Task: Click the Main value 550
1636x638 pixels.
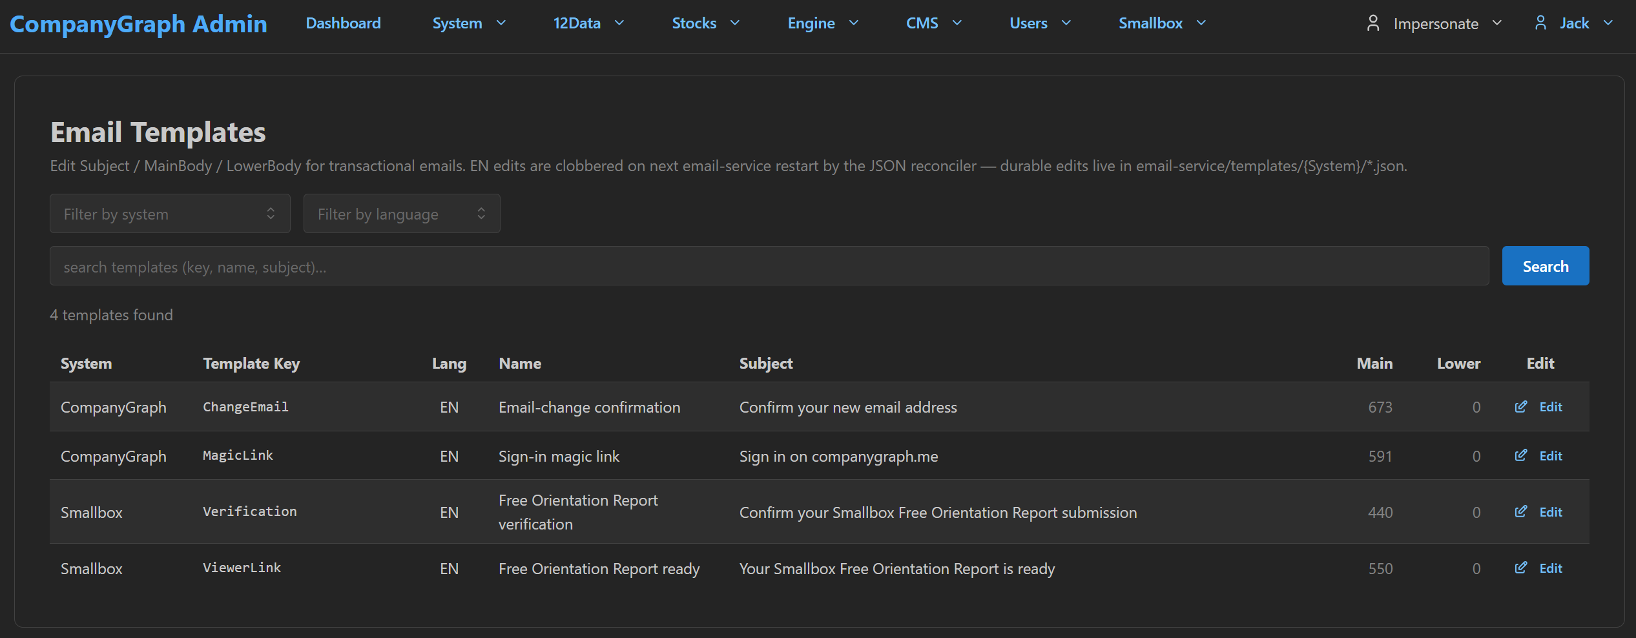Action: (x=1380, y=569)
